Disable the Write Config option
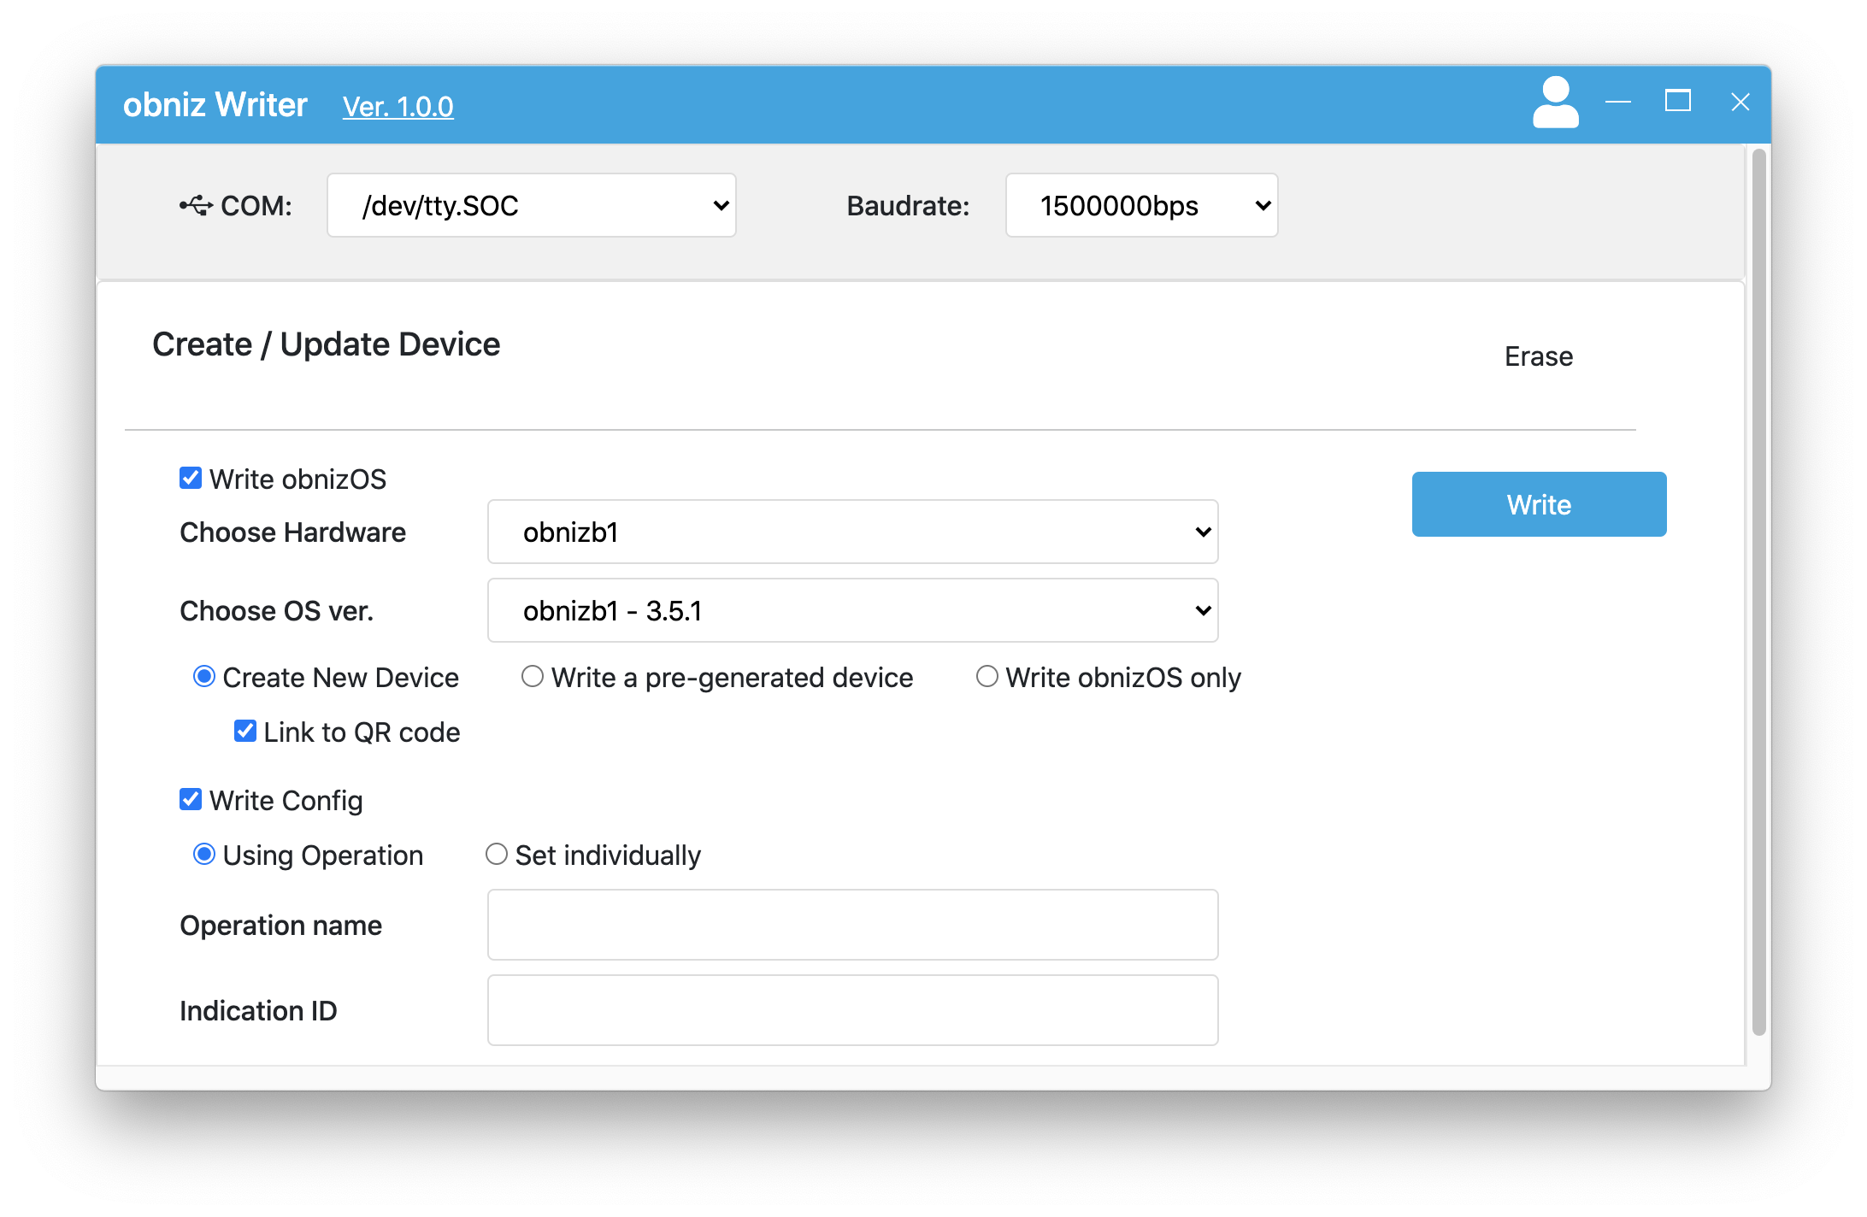 click(190, 800)
